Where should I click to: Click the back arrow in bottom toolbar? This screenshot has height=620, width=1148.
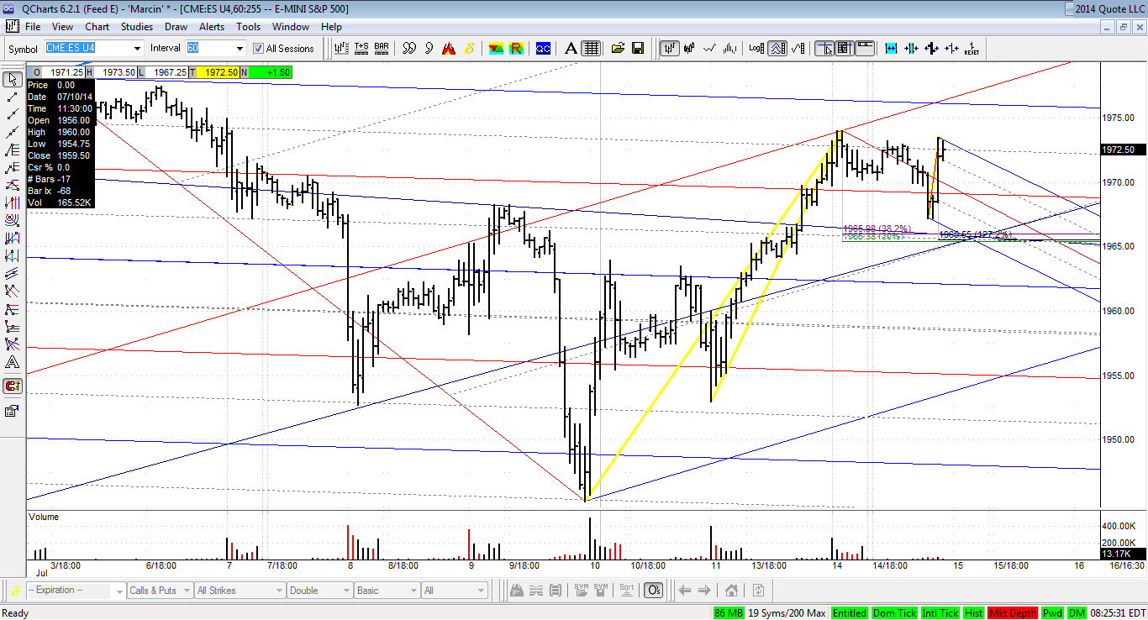685,591
